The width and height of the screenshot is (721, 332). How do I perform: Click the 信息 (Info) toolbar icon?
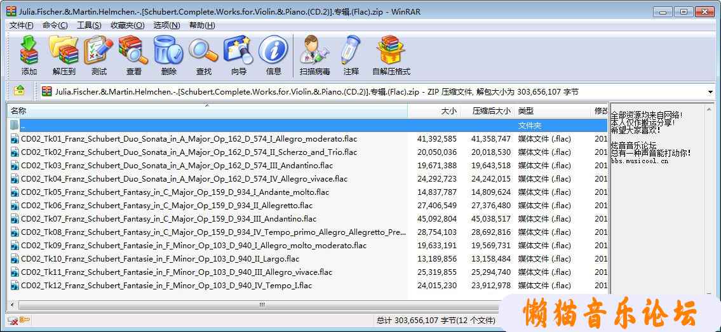[274, 50]
